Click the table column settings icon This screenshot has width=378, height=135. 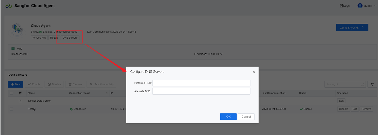20,93
